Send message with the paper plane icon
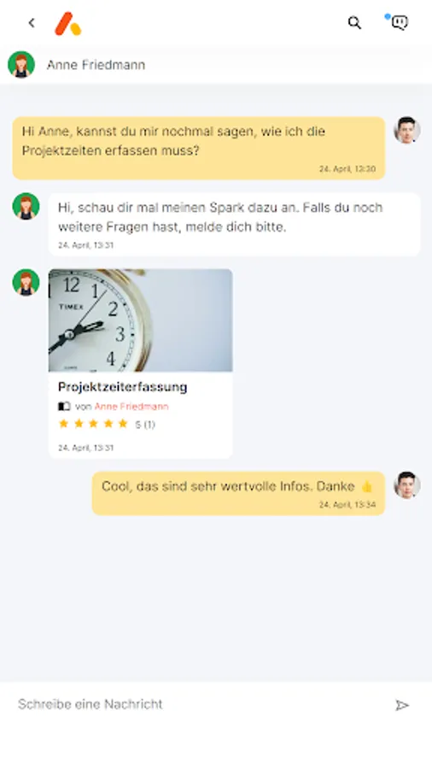 [402, 705]
